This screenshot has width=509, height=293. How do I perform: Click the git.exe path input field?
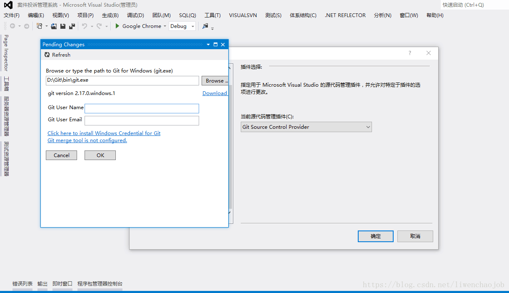pos(122,80)
